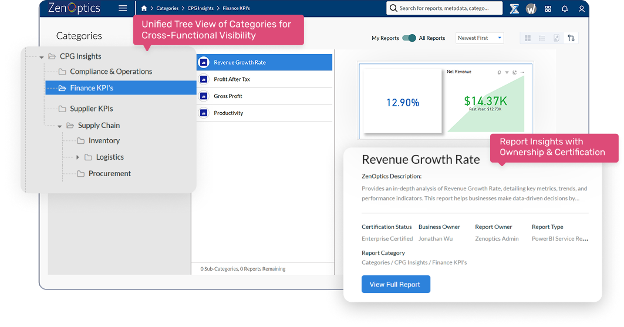Viewport: 624px width, 327px height.
Task: Click the filter icon on Net Revenue tile
Action: pyautogui.click(x=507, y=72)
